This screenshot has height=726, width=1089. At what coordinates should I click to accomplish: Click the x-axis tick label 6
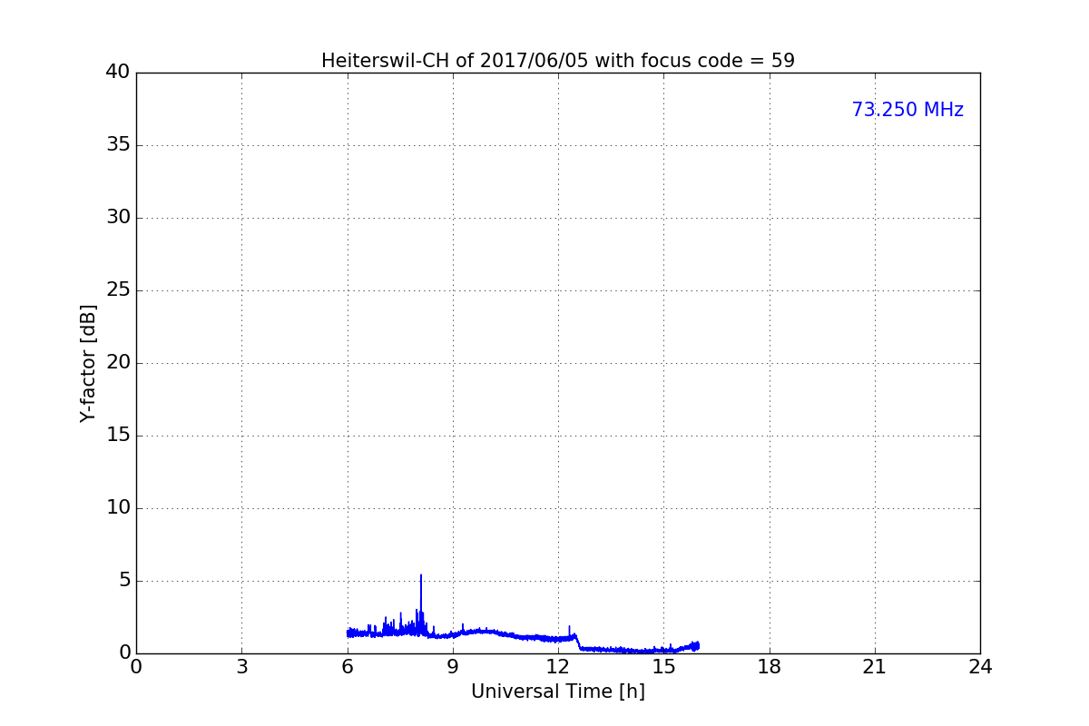pyautogui.click(x=348, y=667)
